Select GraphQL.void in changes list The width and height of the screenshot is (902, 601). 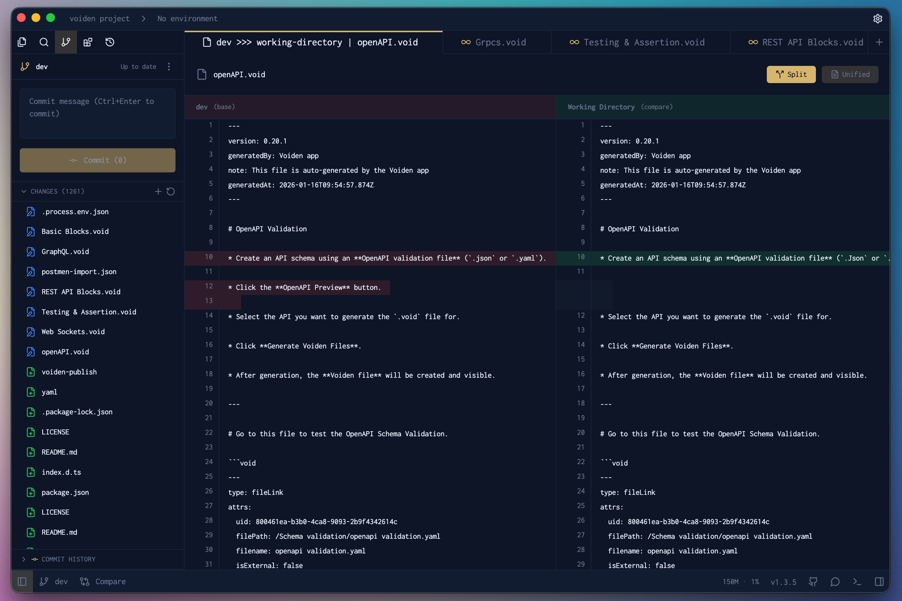(x=65, y=251)
